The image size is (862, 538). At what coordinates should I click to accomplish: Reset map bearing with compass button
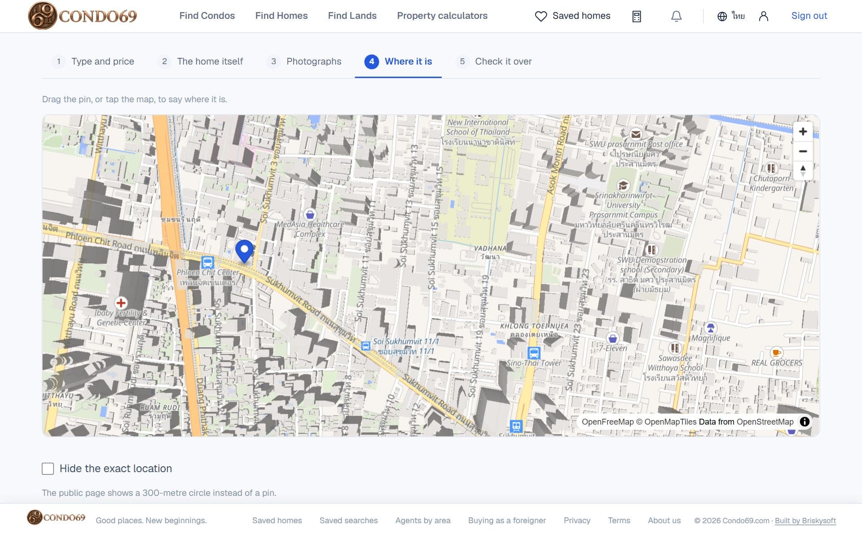coord(803,171)
